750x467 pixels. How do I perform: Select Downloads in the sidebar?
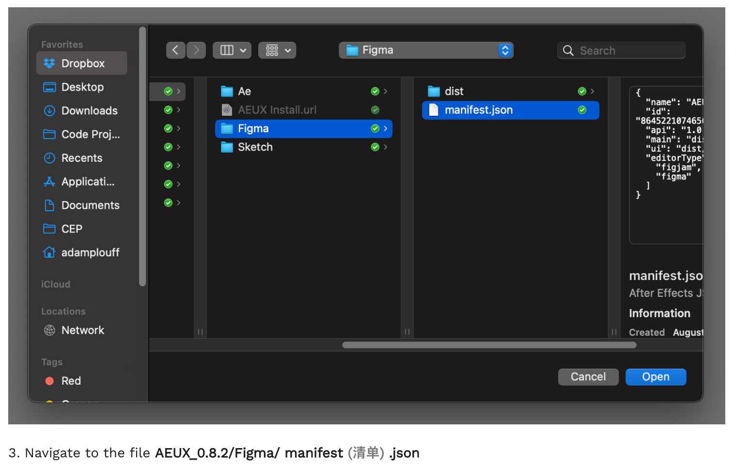pos(82,111)
